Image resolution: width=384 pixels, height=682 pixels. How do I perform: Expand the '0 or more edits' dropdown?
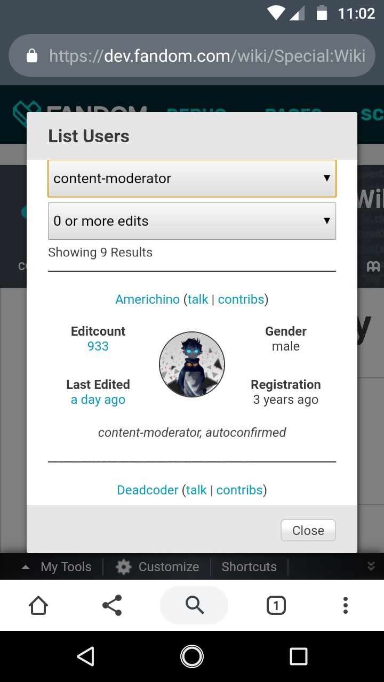pyautogui.click(x=192, y=221)
